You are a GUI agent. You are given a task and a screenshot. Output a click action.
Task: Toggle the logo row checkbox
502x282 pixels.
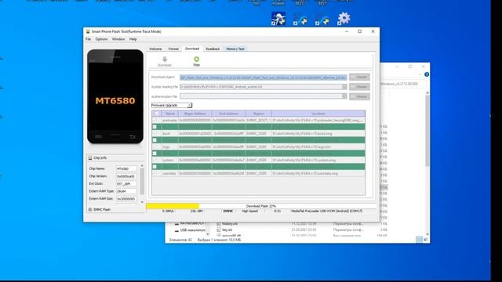tap(155, 146)
